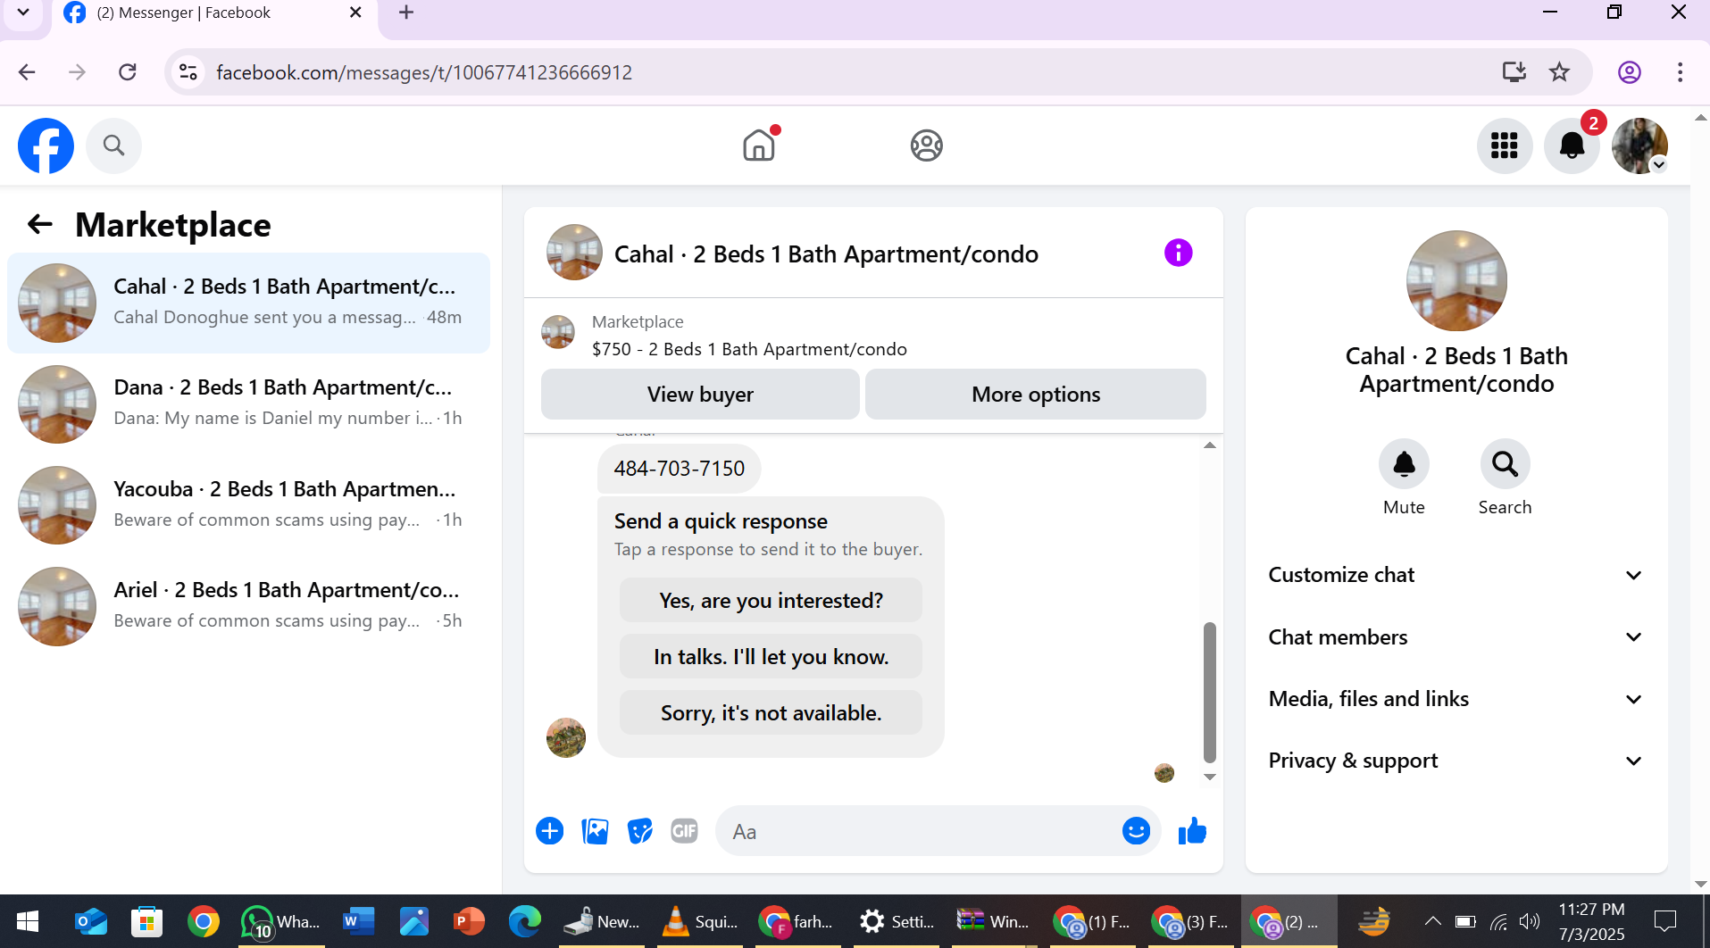Open tab search dropdown arrow
1710x948 pixels.
pos(23,12)
